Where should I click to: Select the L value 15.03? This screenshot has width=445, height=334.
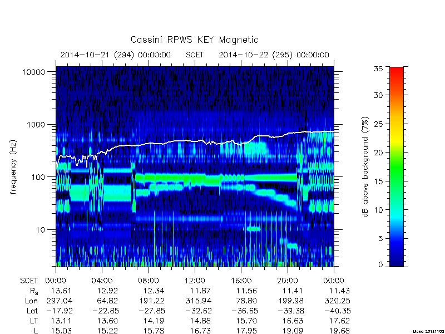[x=61, y=331]
